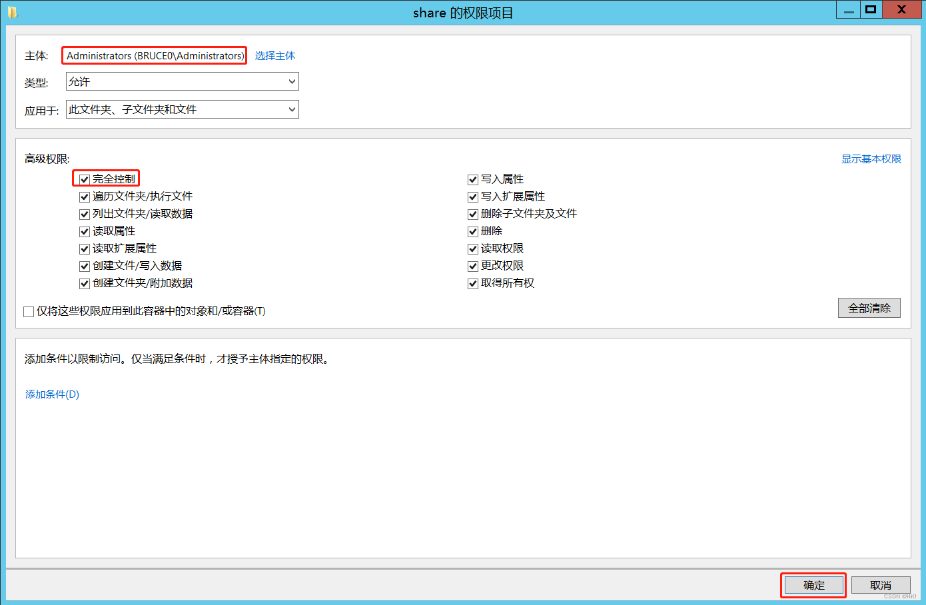Confirm with the 确定 button
This screenshot has width=926, height=605.
coord(813,585)
